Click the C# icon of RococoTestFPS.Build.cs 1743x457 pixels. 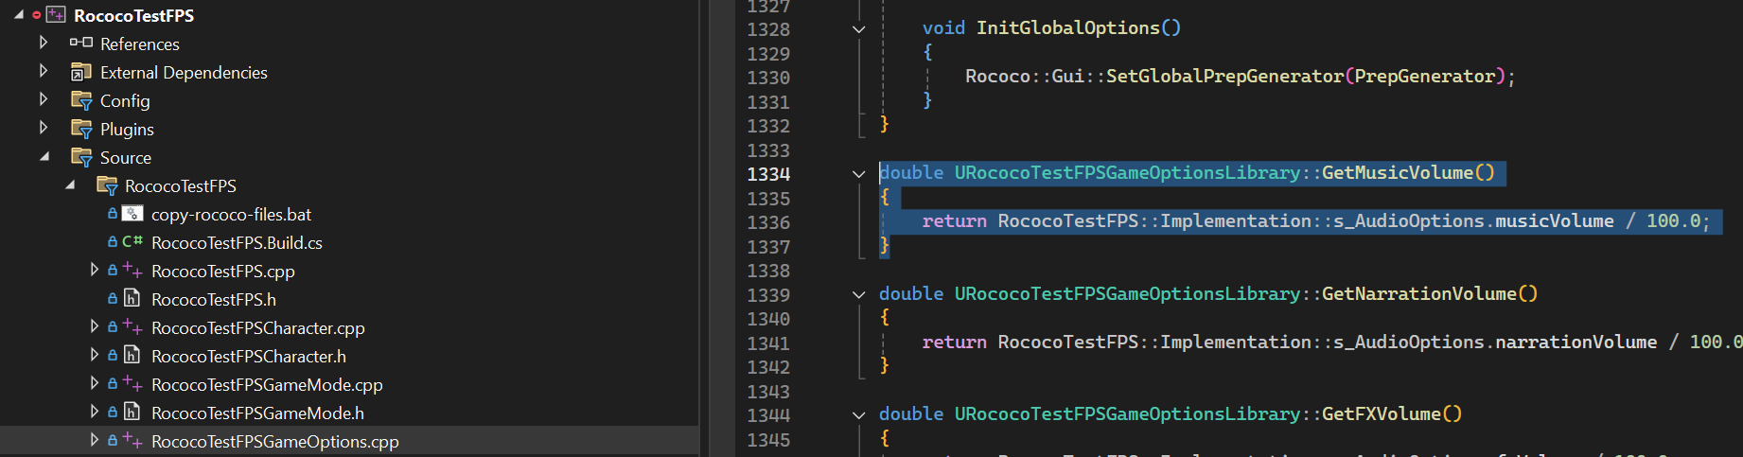(x=132, y=242)
